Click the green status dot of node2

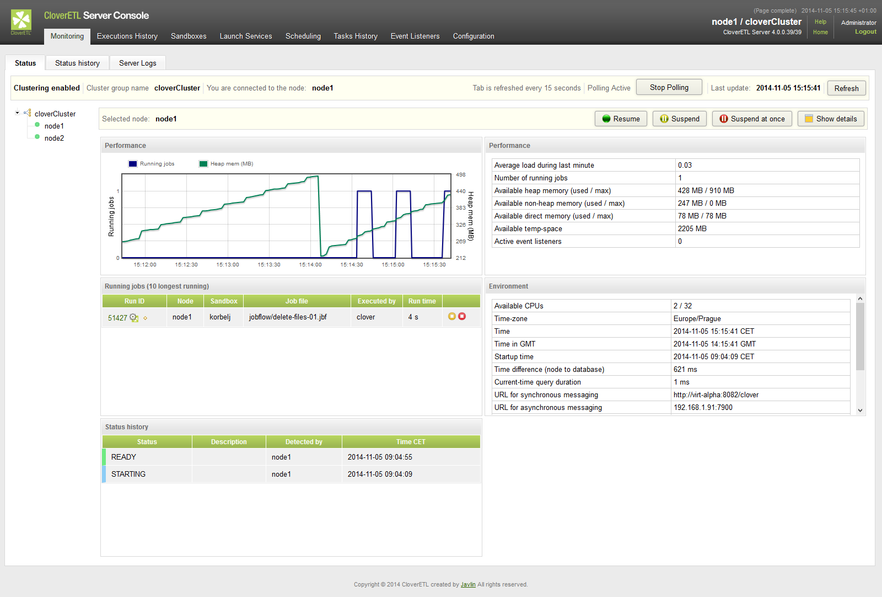tap(37, 137)
